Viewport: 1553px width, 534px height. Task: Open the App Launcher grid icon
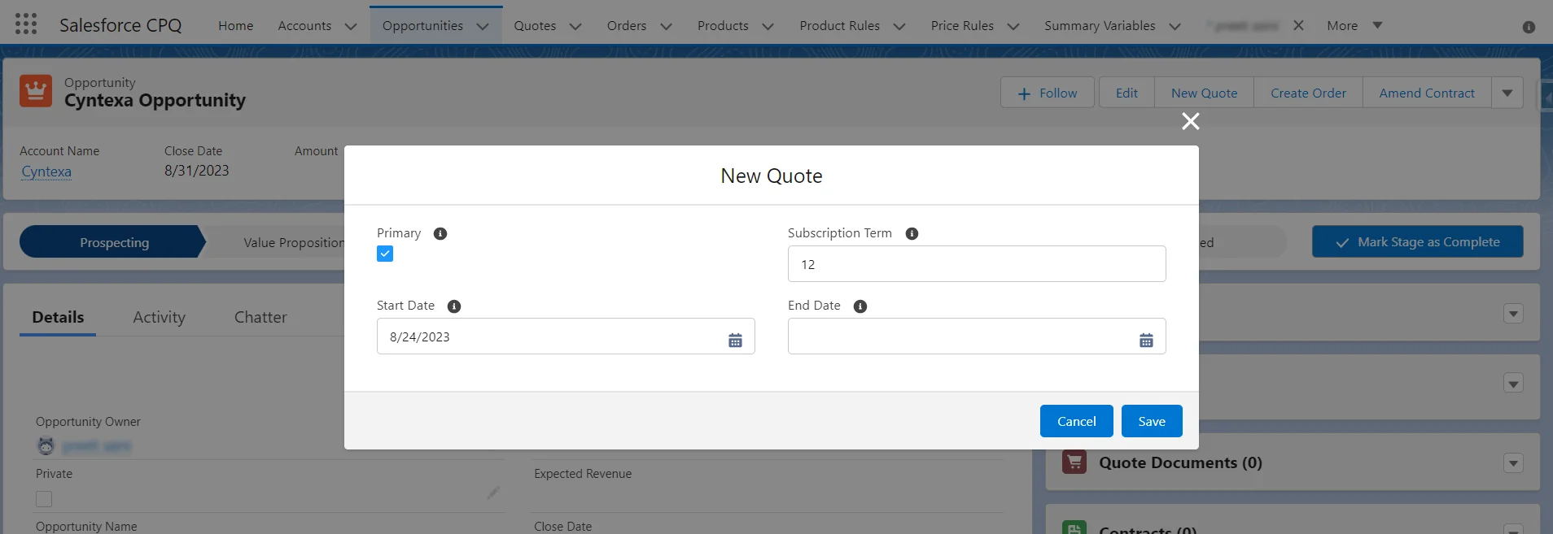point(26,24)
